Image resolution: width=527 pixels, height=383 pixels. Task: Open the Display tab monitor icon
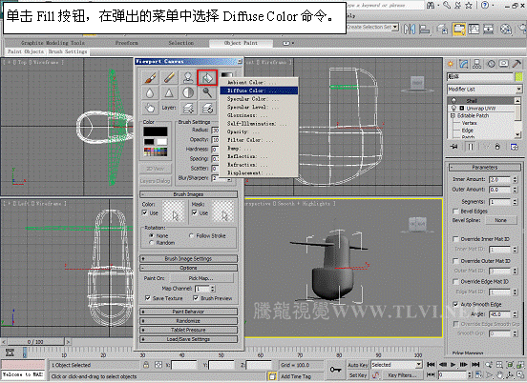(503, 64)
